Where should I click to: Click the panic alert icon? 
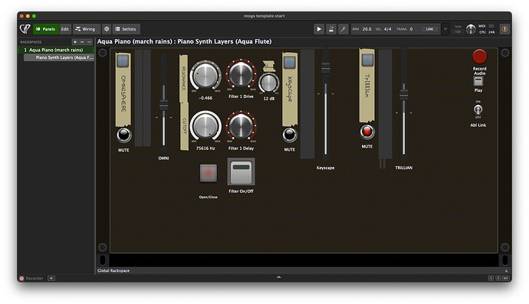tap(504, 29)
